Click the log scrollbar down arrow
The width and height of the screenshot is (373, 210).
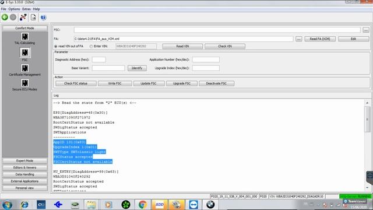pyautogui.click(x=367, y=188)
